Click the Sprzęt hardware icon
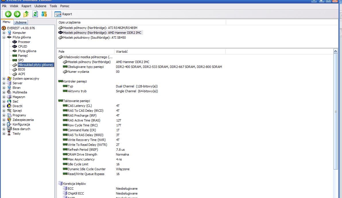The image size is (342, 198). pos(9,111)
